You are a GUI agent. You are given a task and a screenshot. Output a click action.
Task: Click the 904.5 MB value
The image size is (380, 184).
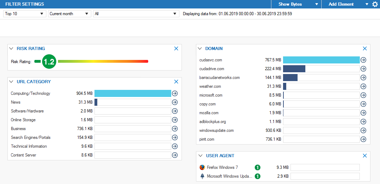click(x=84, y=93)
